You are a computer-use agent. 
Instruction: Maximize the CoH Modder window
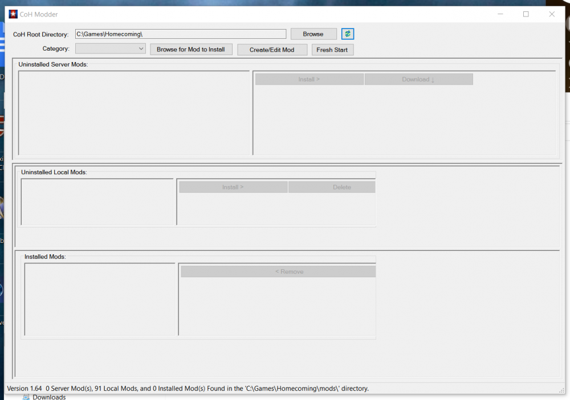tap(526, 14)
